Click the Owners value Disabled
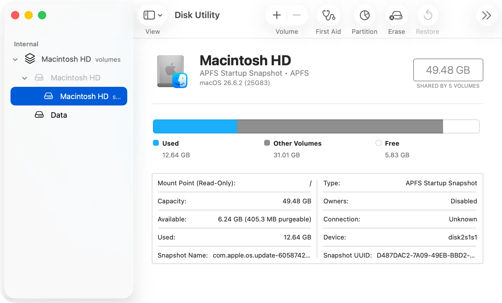 (x=464, y=201)
